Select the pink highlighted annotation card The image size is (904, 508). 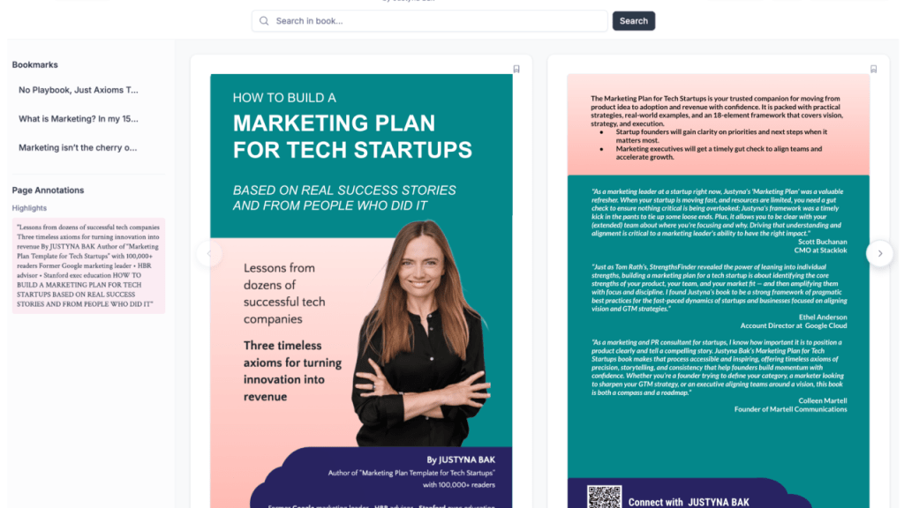tap(89, 265)
